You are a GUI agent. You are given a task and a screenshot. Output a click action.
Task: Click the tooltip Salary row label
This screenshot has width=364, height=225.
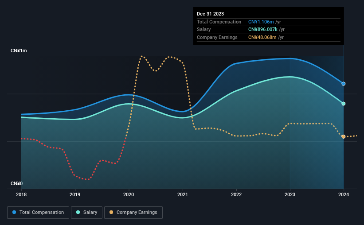point(204,30)
